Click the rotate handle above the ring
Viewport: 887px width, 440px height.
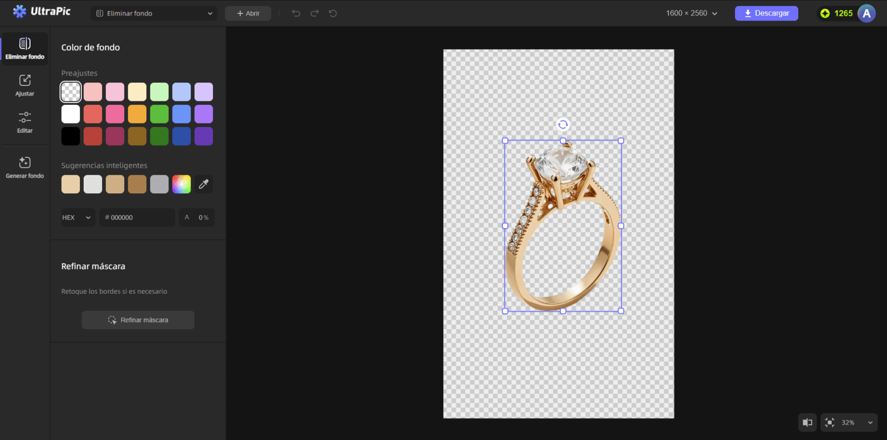tap(563, 125)
